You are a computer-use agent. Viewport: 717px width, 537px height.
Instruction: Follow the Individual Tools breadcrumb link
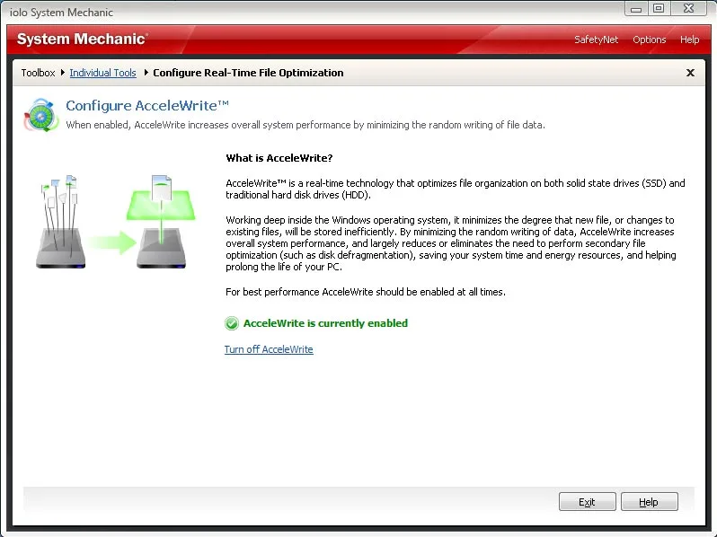(103, 73)
